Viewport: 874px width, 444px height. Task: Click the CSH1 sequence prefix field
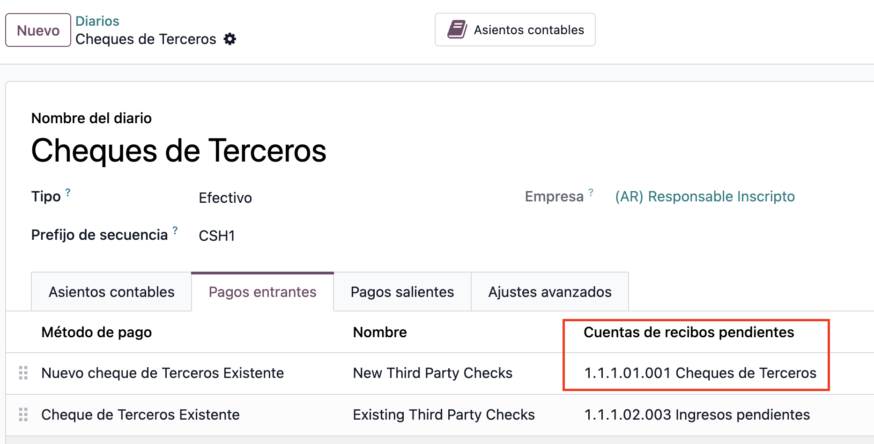[217, 236]
